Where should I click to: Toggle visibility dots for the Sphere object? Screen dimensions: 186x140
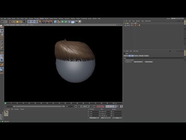click(132, 25)
